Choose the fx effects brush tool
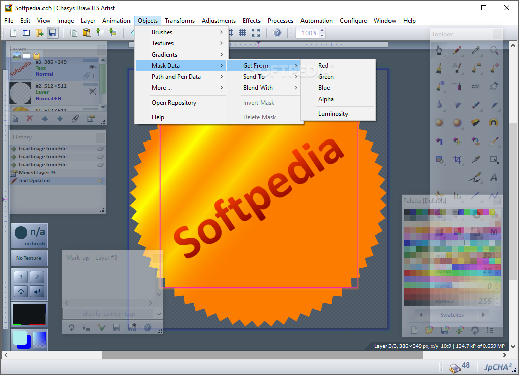Screen dimensions: 519x375 pyautogui.click(x=457, y=68)
